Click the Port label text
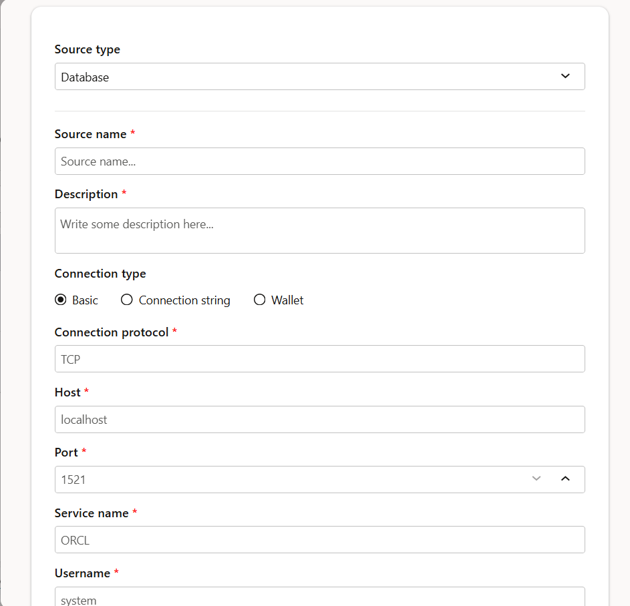630x606 pixels. tap(66, 452)
